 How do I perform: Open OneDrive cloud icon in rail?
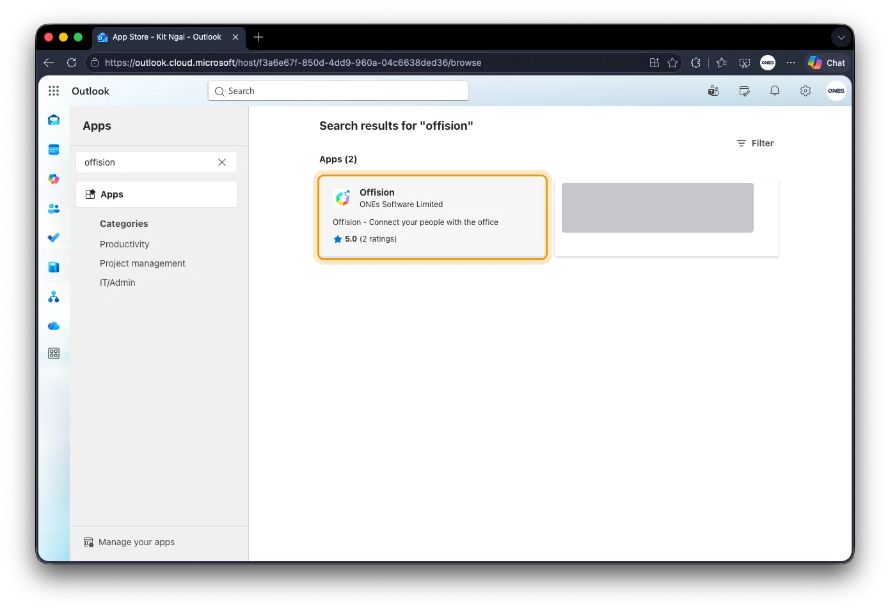54,326
